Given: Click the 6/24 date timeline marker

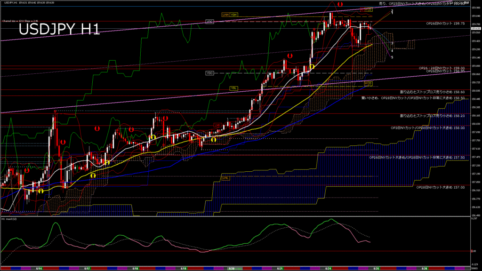Looking at the screenshot, I should click(328, 268).
